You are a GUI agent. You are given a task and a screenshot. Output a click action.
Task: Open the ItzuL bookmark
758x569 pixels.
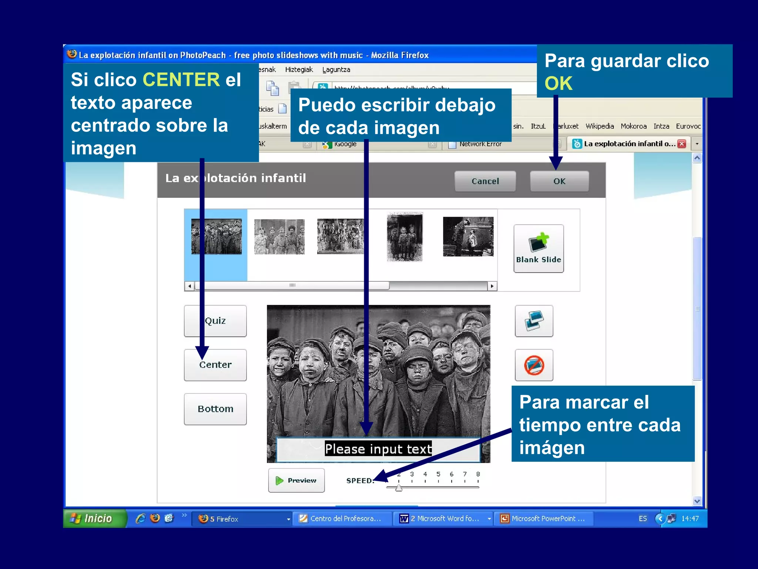[x=538, y=126]
